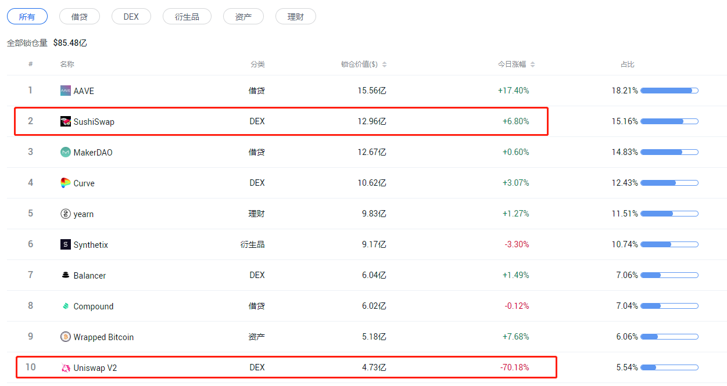
Task: Open the Curve project name
Action: [x=84, y=183]
